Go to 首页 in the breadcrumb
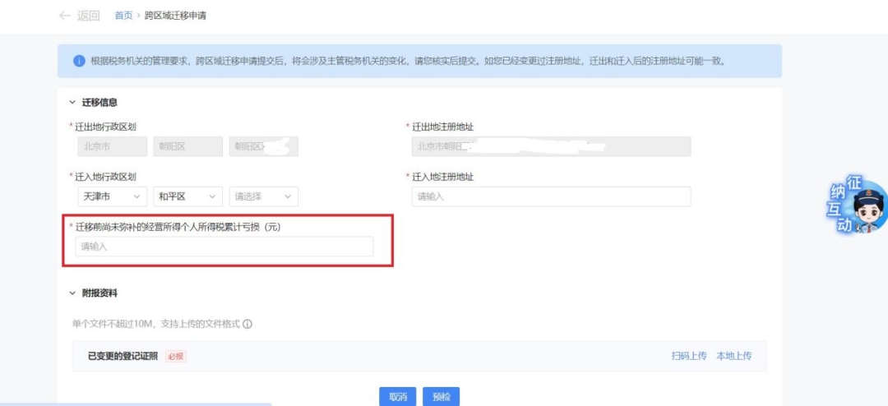The image size is (888, 406). (x=123, y=16)
